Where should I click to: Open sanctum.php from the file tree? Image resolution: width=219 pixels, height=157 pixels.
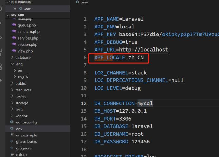(28, 32)
